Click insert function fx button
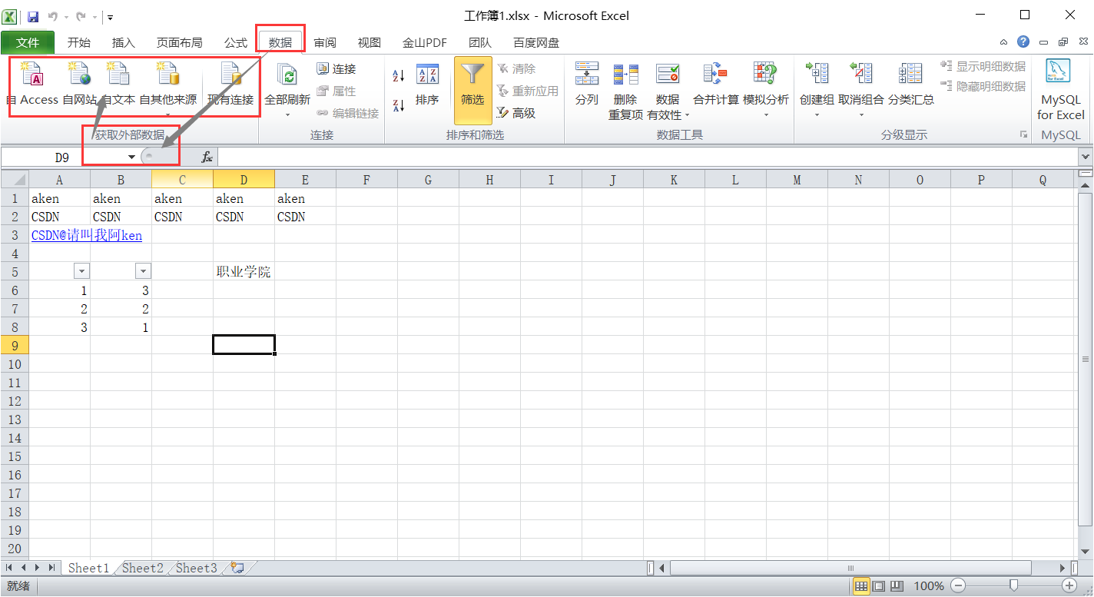The width and height of the screenshot is (1094, 597). pyautogui.click(x=207, y=158)
